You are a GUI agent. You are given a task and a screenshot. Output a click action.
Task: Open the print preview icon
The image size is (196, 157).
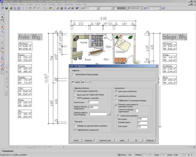click(15, 8)
